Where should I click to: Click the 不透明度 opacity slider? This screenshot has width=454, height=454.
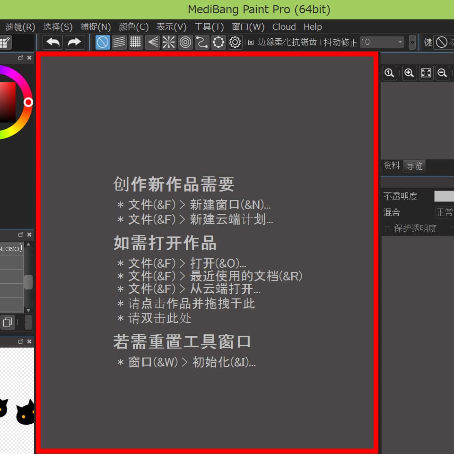(444, 196)
